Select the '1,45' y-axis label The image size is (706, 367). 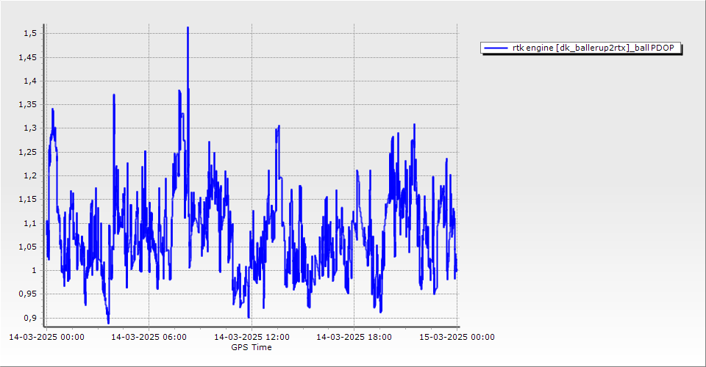click(x=28, y=57)
